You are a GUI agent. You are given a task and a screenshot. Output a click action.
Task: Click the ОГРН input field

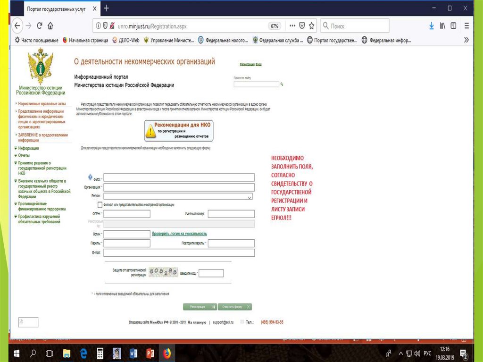click(x=127, y=214)
